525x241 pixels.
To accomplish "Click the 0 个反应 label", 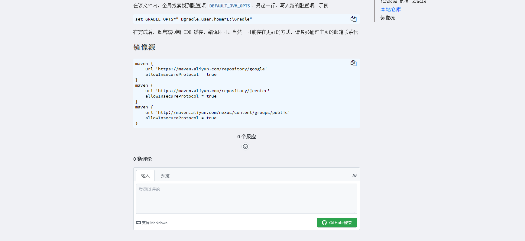I will [x=247, y=137].
